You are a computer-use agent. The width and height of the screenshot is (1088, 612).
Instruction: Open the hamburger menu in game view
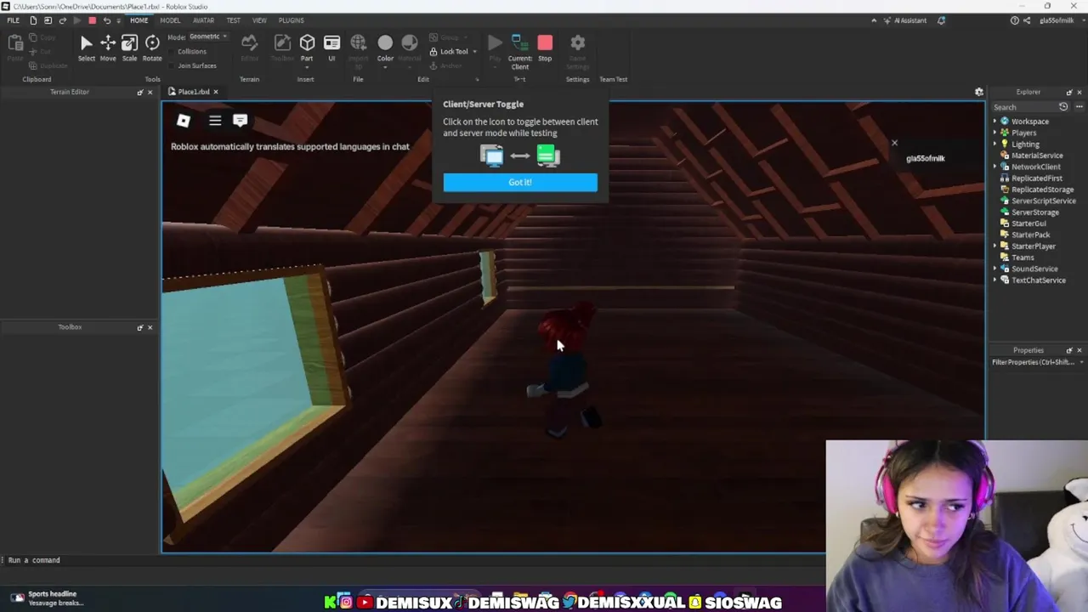coord(215,121)
